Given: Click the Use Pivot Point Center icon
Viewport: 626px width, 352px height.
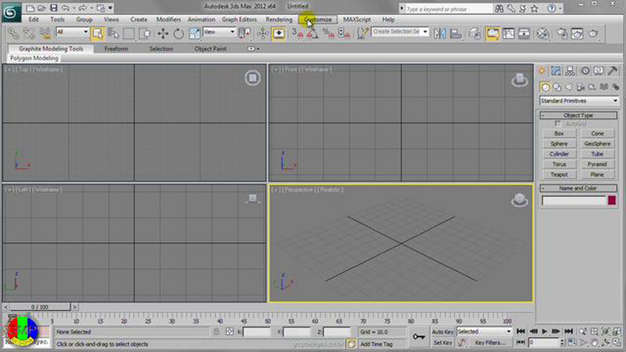Looking at the screenshot, I should coord(245,34).
